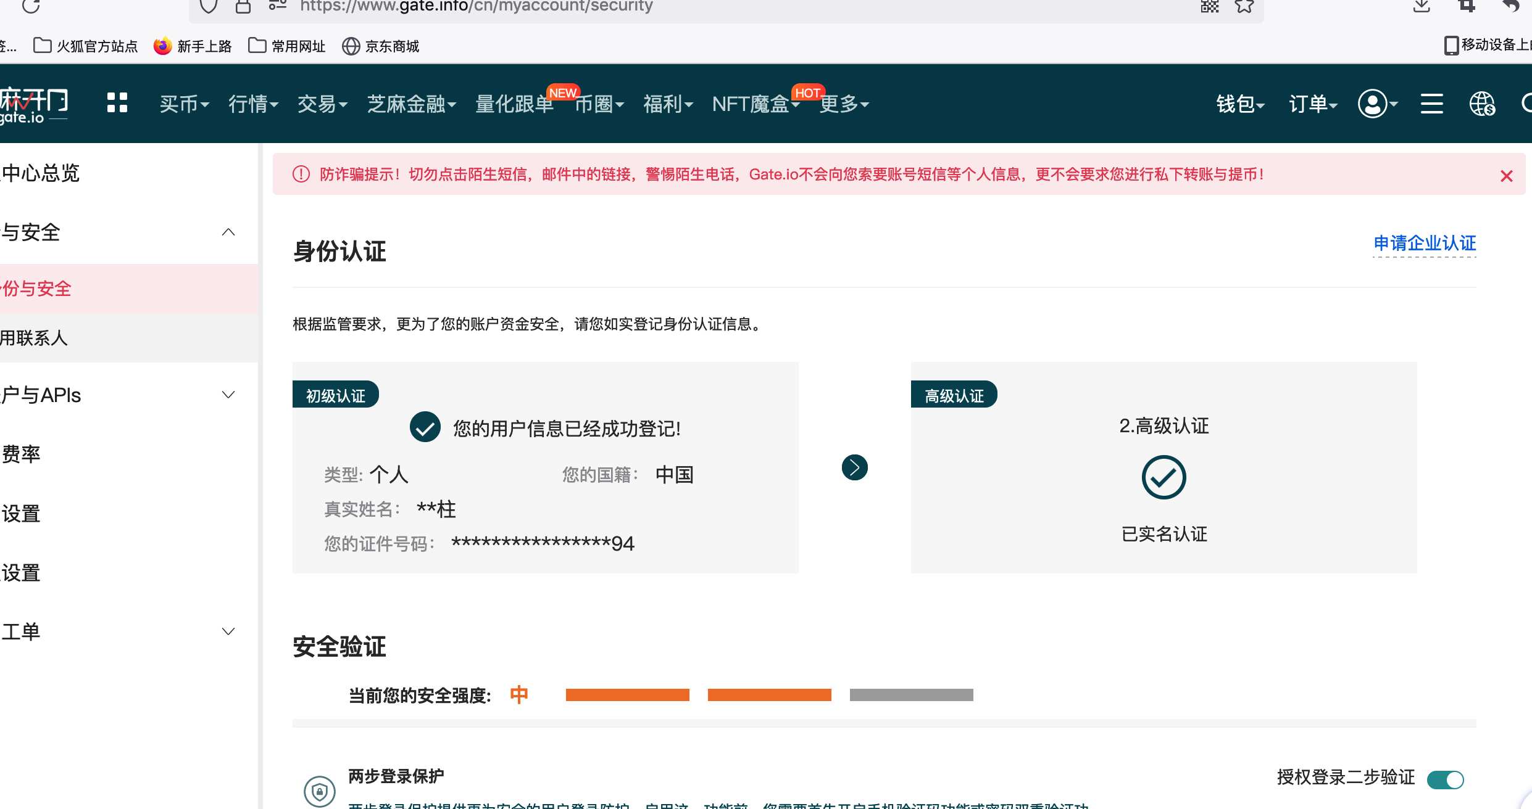Viewport: 1532px width, 809px height.
Task: Open 中心总览 in the sidebar
Action: pyautogui.click(x=41, y=173)
